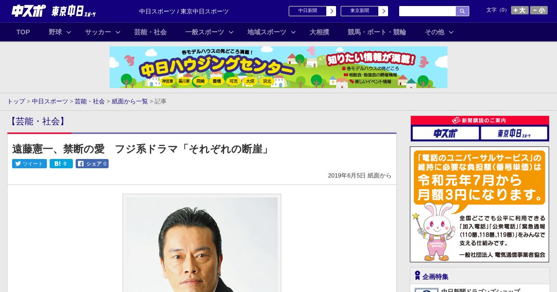557x292 pixels.
Task: Click the search magnifier button
Action: coord(462,11)
